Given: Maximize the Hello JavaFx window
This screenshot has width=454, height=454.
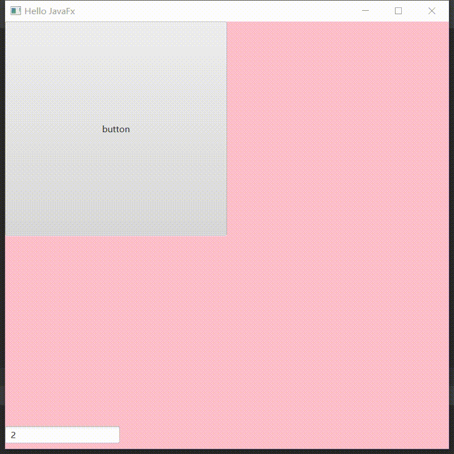Looking at the screenshot, I should (398, 11).
